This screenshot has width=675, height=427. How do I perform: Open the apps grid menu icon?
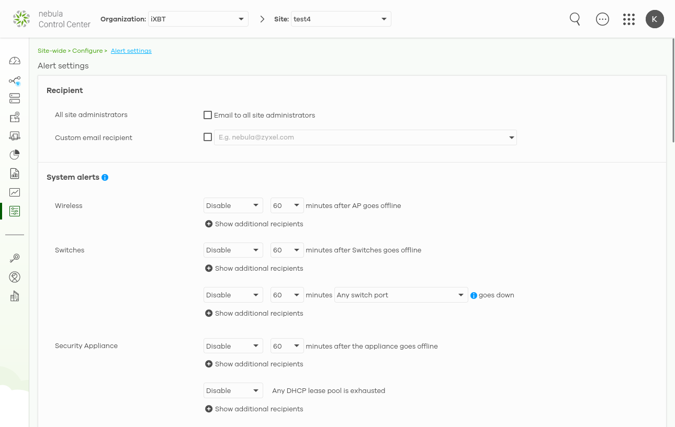pyautogui.click(x=628, y=19)
